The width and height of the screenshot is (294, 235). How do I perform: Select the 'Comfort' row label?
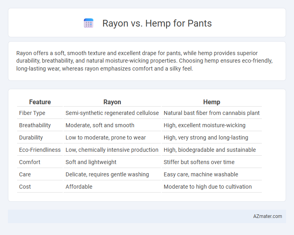pos(30,162)
